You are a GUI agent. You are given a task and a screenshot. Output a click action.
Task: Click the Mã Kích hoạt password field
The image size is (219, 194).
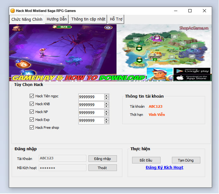[x=63, y=168]
